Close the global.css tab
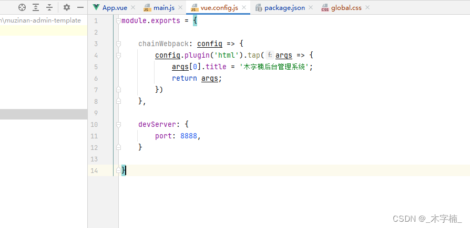Screen dimensions: 470x228 pyautogui.click(x=367, y=8)
